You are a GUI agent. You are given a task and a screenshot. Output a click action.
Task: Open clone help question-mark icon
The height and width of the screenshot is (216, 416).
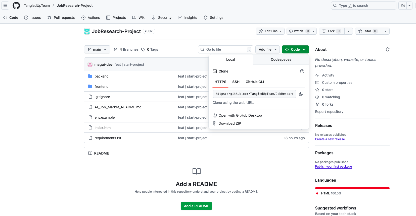coord(302,71)
